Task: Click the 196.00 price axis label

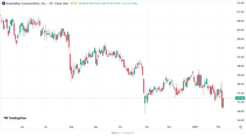Action: tap(240, 48)
